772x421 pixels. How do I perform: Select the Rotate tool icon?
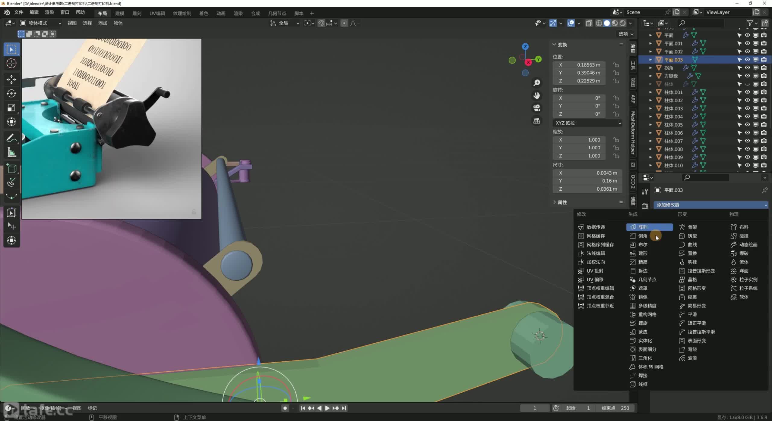[x=11, y=94]
